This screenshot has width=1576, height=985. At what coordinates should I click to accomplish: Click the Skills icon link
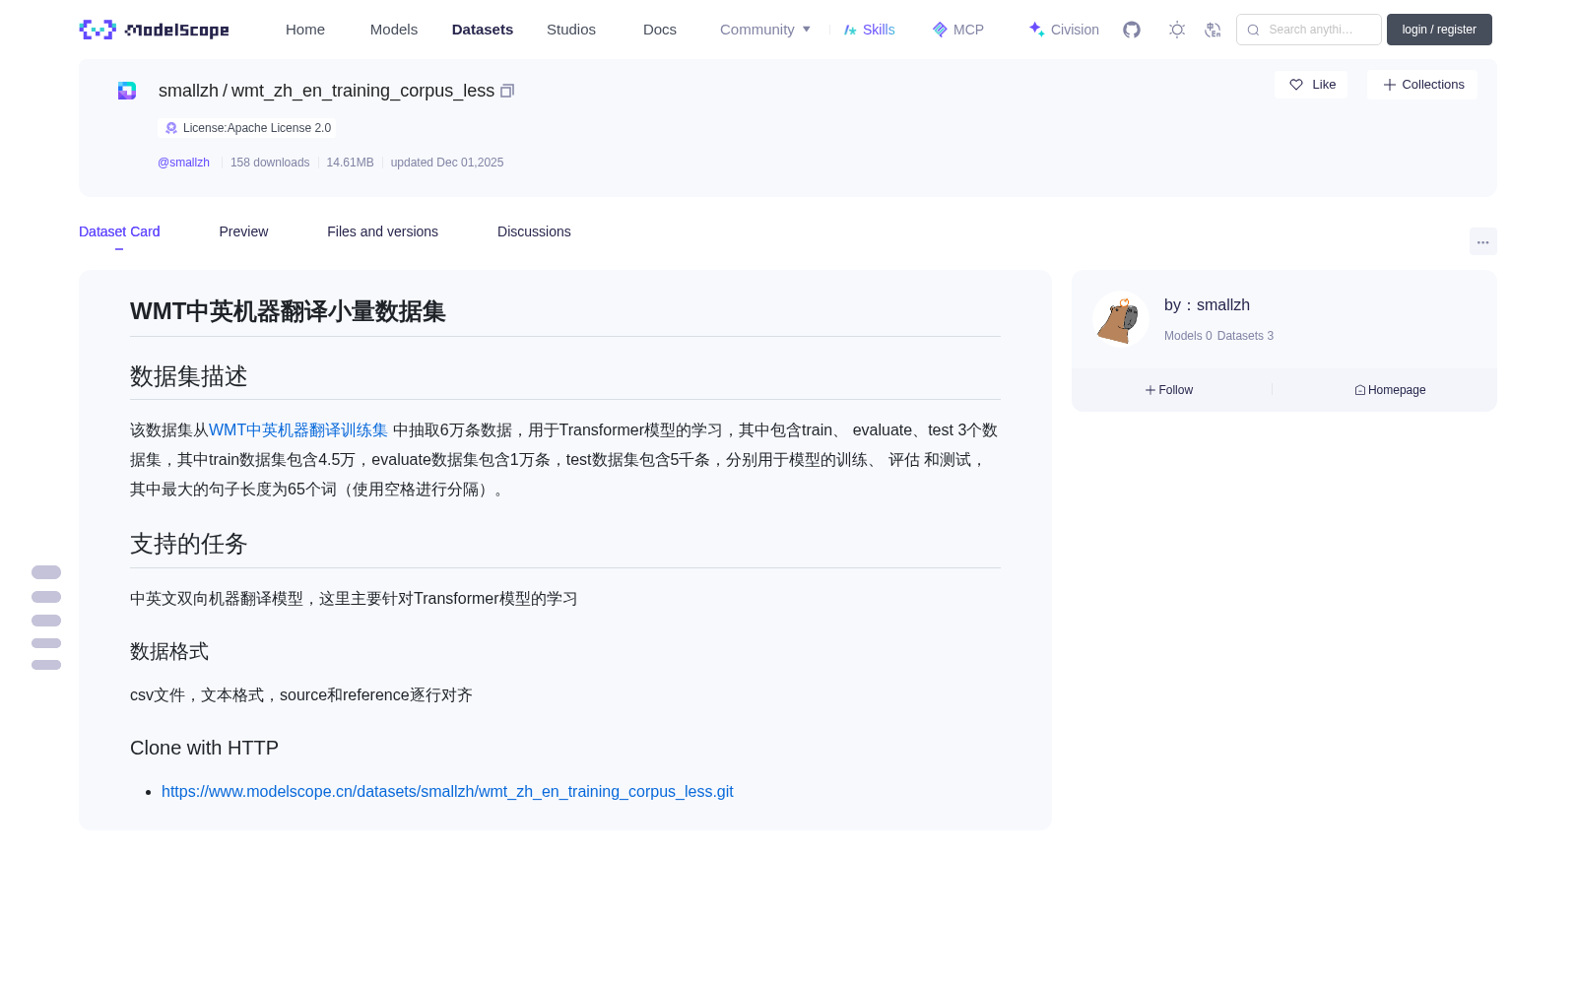[870, 30]
